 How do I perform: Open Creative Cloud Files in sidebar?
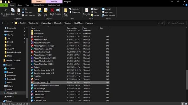pos(13,60)
